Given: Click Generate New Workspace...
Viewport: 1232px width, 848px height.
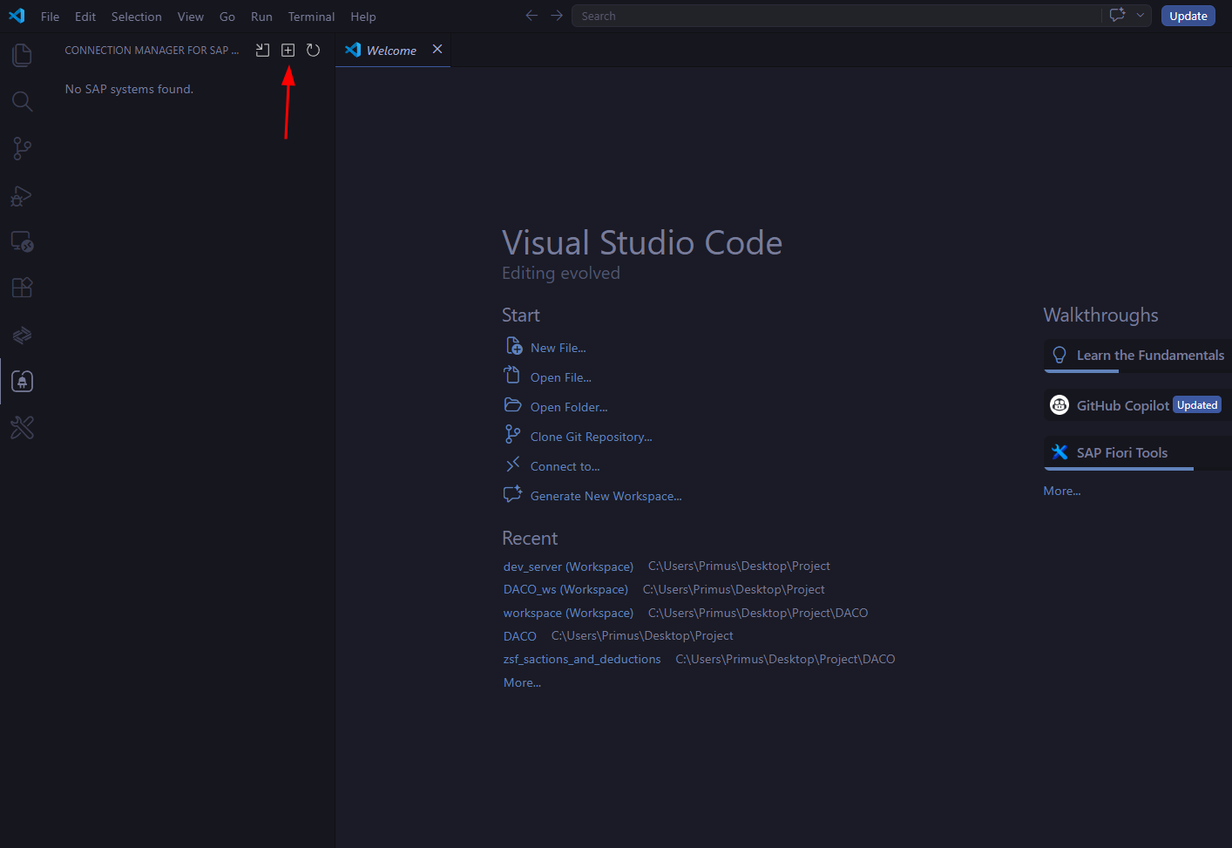Looking at the screenshot, I should click(606, 496).
